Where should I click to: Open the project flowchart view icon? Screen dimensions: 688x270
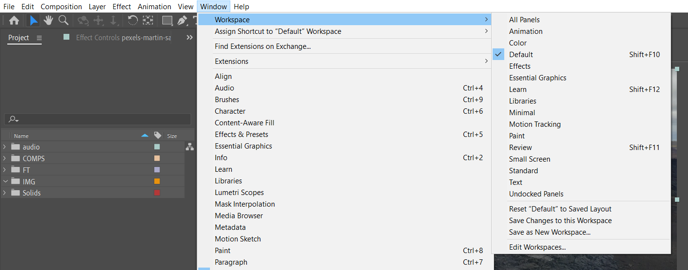click(190, 147)
